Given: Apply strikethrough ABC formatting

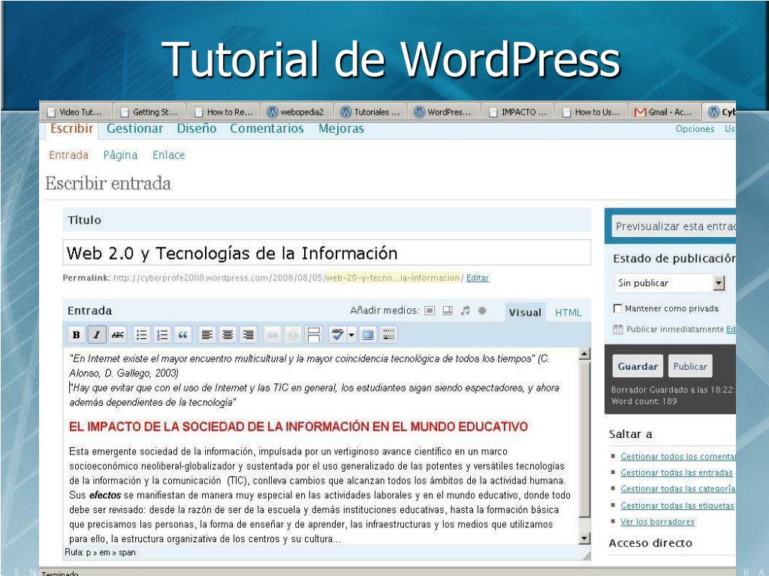Looking at the screenshot, I should coord(118,335).
